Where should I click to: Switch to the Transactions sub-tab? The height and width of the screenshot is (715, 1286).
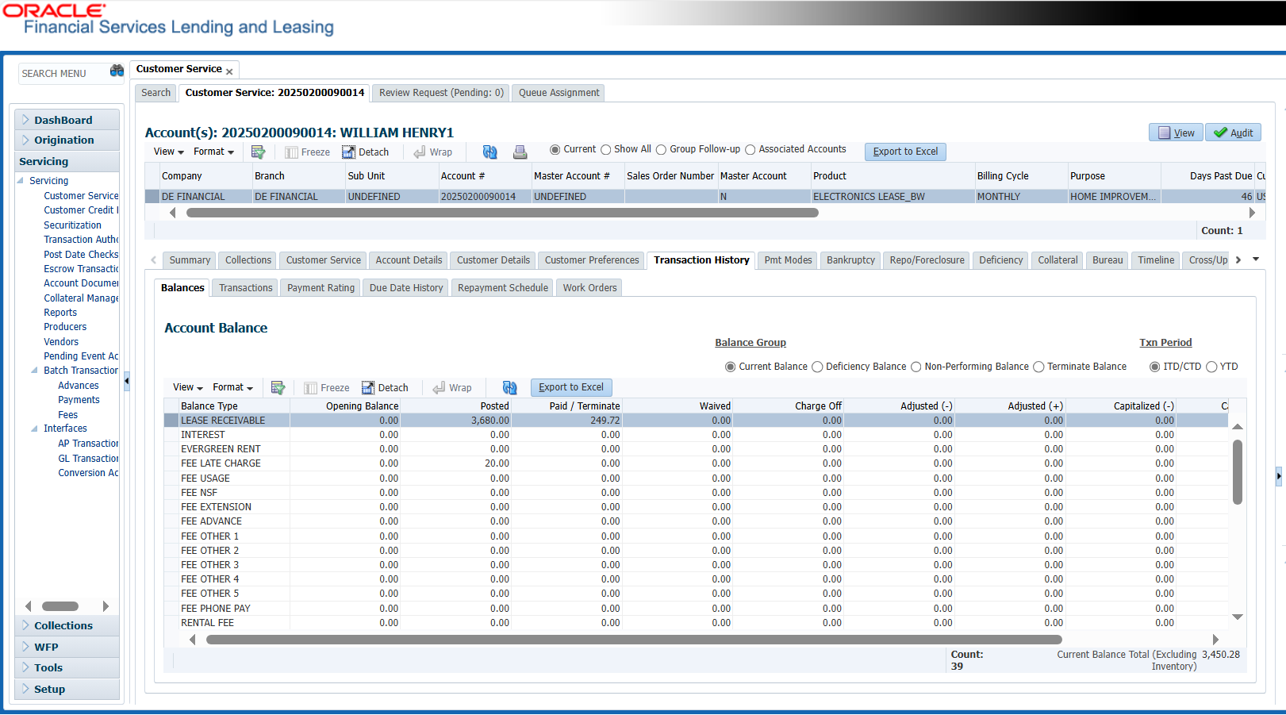coord(245,288)
